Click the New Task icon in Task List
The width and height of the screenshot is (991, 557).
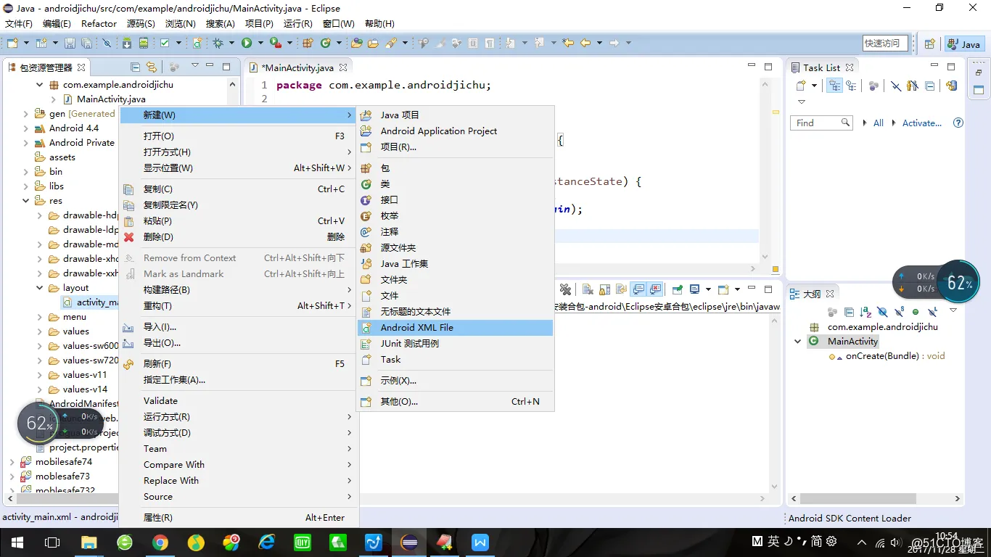[x=802, y=86]
